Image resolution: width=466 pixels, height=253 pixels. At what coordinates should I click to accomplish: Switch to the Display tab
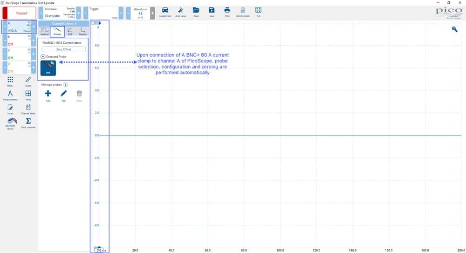click(x=83, y=31)
